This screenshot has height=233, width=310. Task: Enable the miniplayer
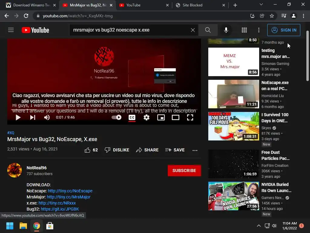click(x=161, y=117)
